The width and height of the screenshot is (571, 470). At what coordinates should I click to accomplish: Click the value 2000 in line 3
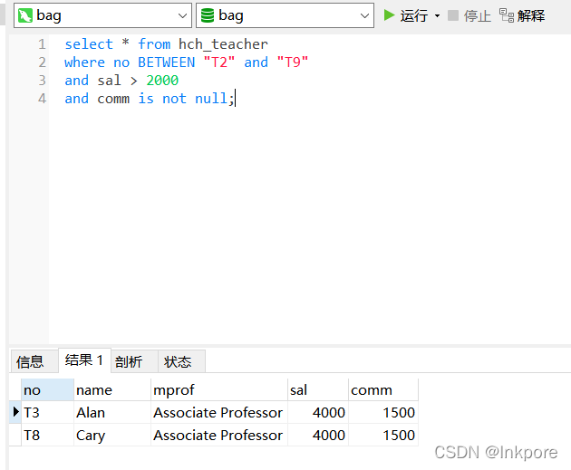[162, 81]
